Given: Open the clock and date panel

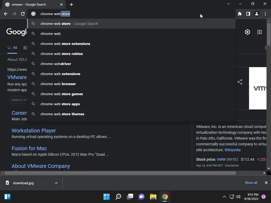Looking at the screenshot, I should 251,197.
